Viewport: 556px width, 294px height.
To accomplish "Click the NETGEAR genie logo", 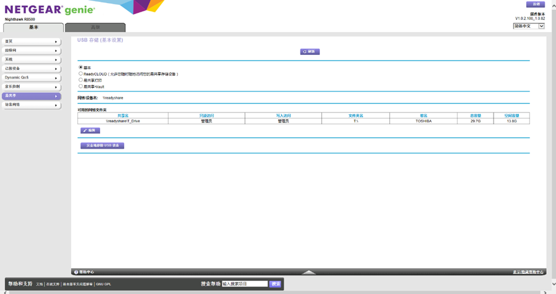I will (x=49, y=10).
